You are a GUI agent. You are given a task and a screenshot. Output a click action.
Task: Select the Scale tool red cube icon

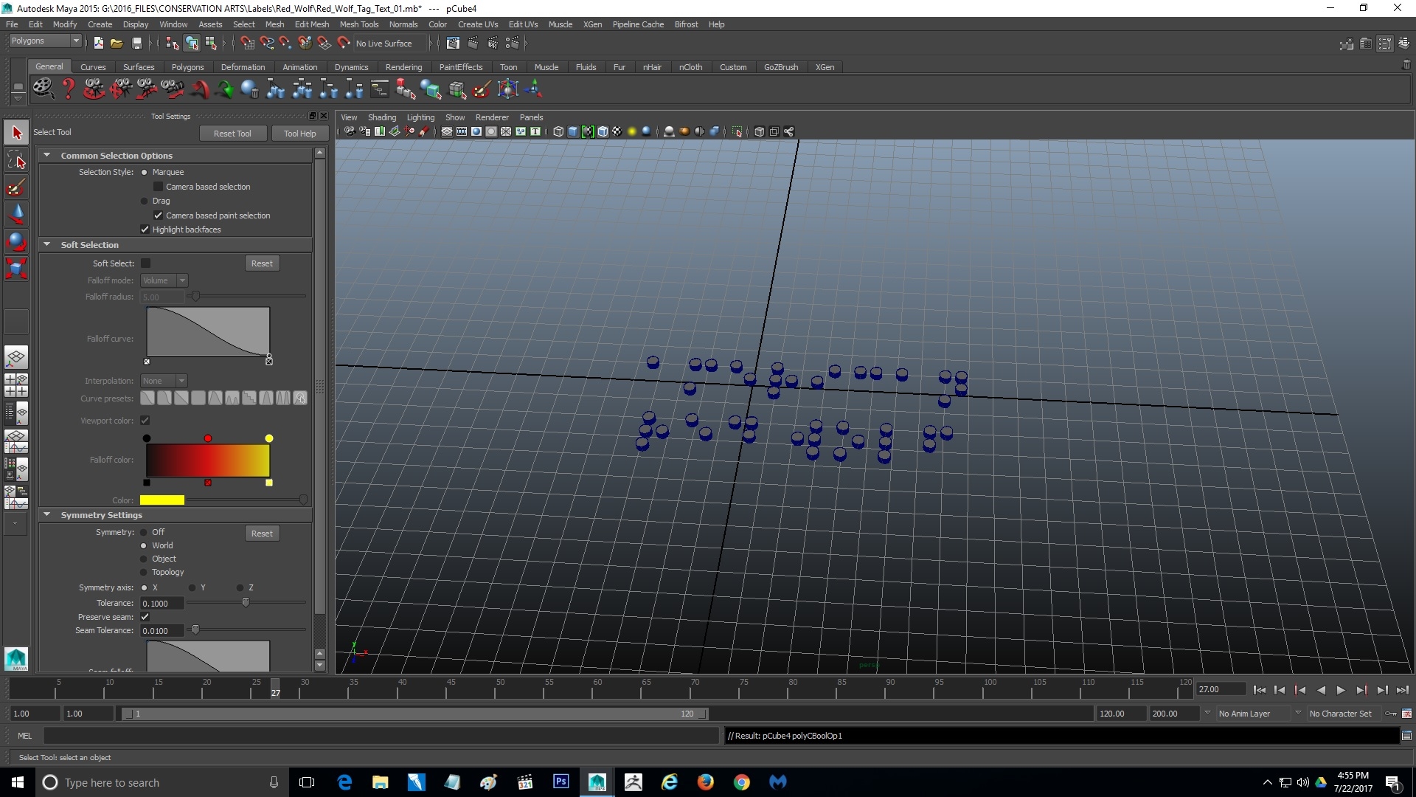coord(16,269)
